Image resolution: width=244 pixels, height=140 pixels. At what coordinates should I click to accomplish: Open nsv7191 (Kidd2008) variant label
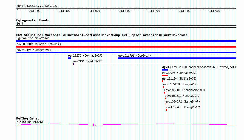click(88, 61)
